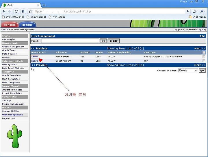Open Data Queries in sidebar
The width and height of the screenshot is (208, 157).
[9, 65]
